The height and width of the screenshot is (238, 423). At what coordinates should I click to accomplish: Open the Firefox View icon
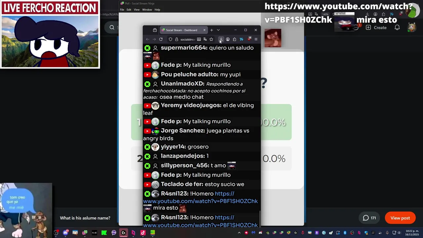click(x=155, y=30)
